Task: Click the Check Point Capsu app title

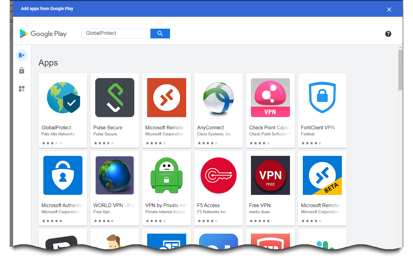Action: (270, 127)
